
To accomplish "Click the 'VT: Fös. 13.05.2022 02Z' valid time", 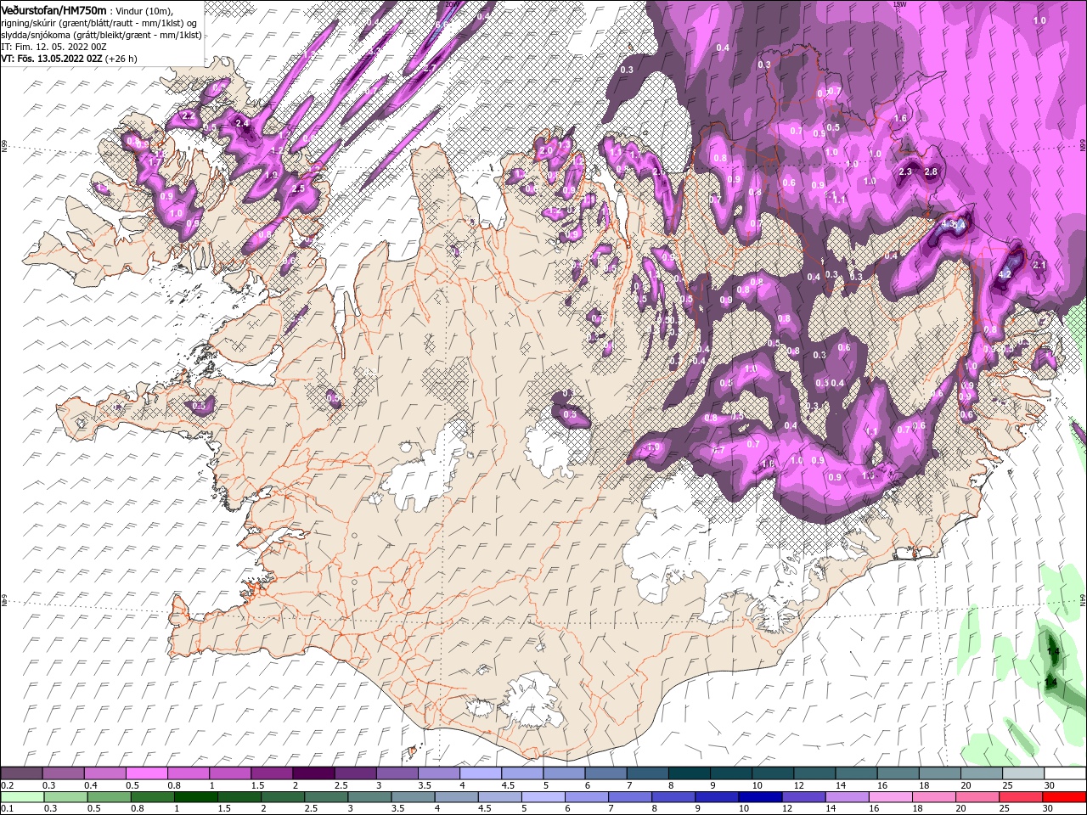I will point(52,59).
